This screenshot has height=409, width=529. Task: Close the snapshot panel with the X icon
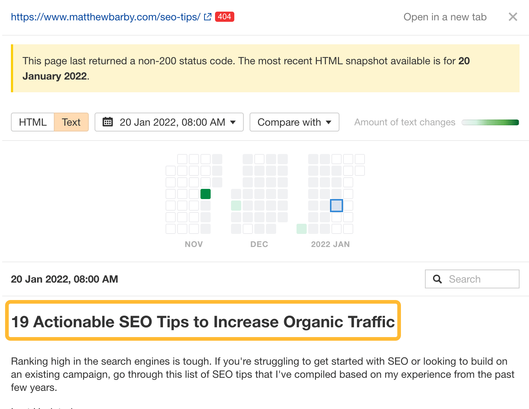513,16
